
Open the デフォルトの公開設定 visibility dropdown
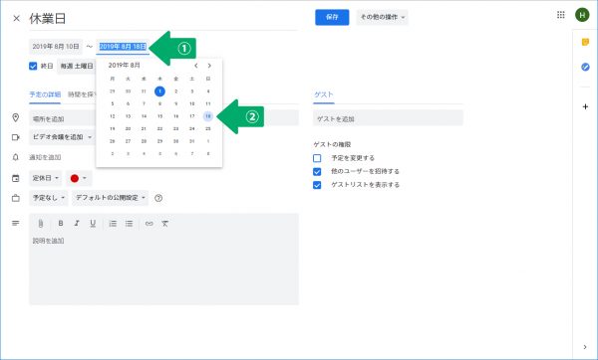click(111, 198)
